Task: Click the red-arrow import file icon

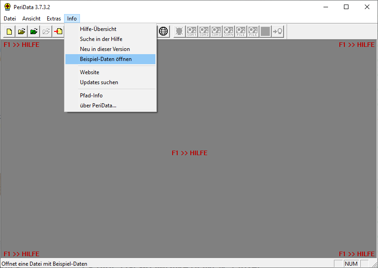Action: [58, 31]
